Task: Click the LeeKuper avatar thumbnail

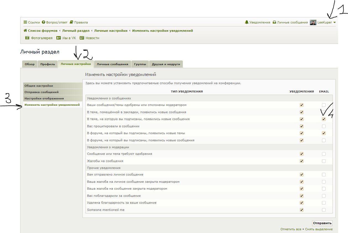Action: click(x=313, y=22)
